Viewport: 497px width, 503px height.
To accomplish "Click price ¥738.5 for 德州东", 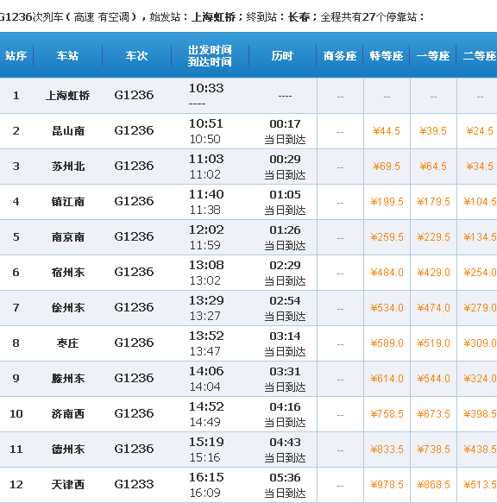I will pos(433,450).
